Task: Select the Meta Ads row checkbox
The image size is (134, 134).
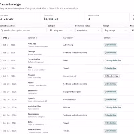Action: (x=0, y=45)
